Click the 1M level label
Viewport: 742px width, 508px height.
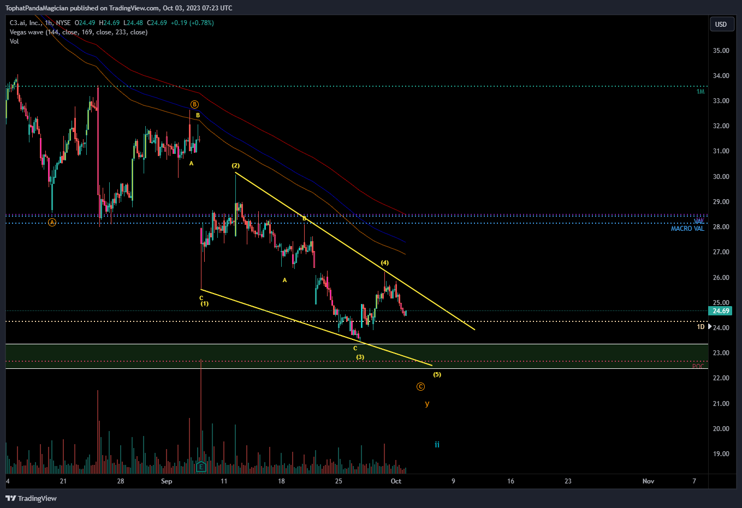pos(701,92)
